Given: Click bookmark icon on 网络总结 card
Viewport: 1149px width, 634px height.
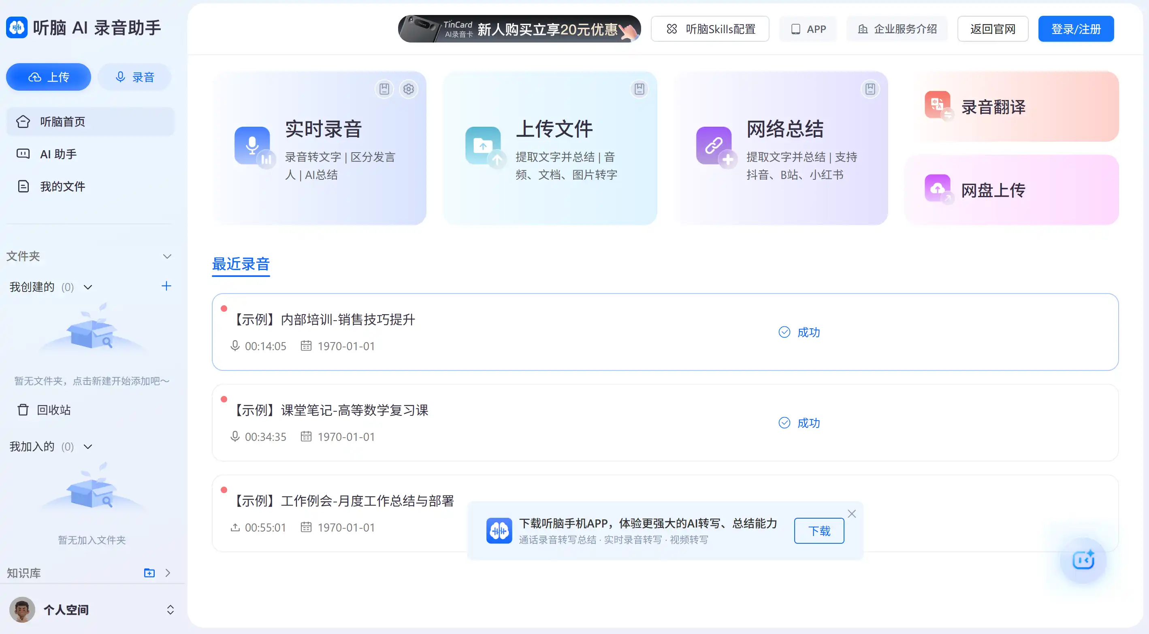Looking at the screenshot, I should coord(870,89).
